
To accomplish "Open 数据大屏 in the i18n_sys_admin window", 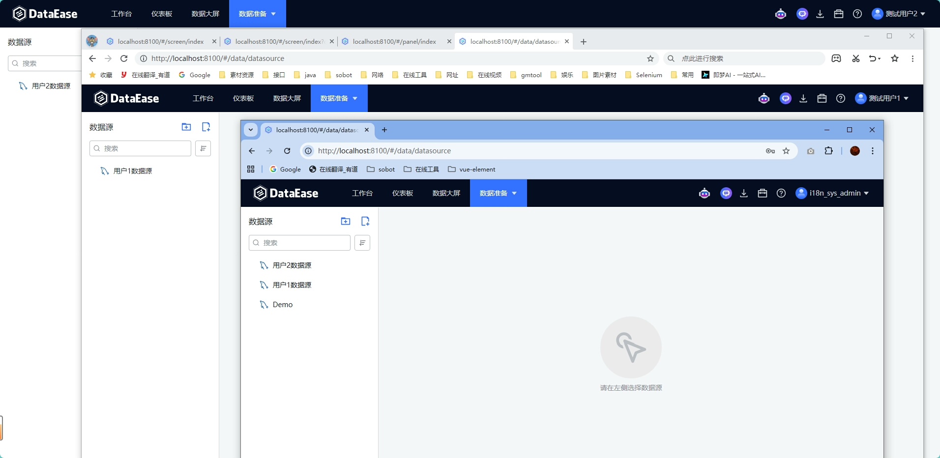I will (446, 193).
